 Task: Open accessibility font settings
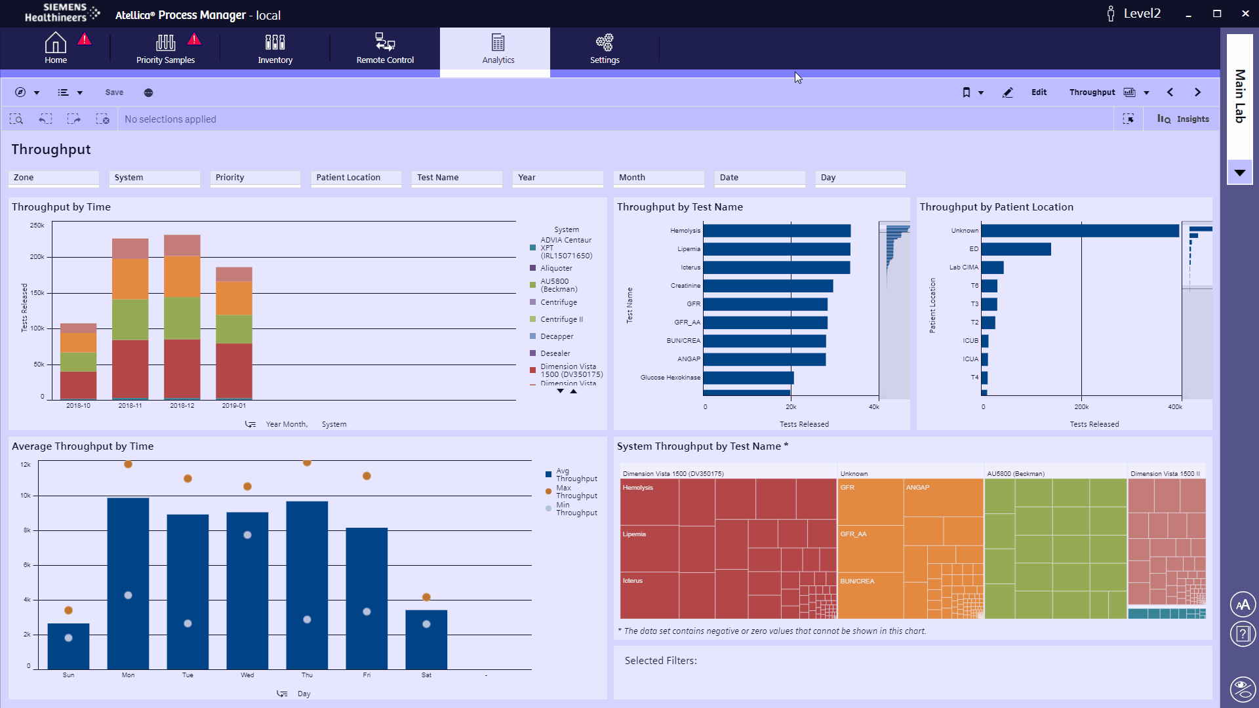point(1243,604)
